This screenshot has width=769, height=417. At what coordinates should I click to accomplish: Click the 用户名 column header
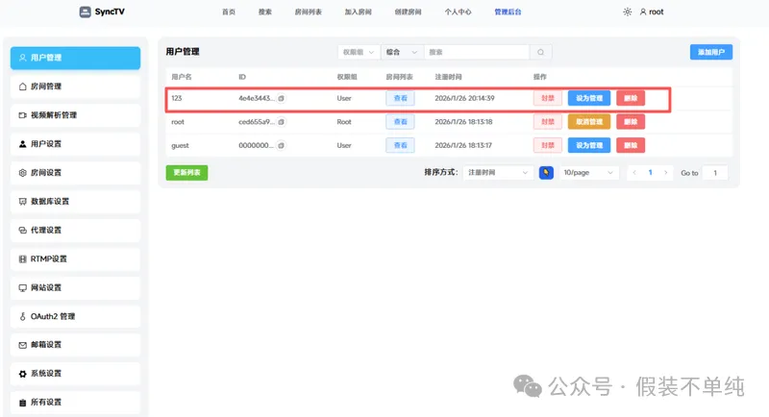pyautogui.click(x=182, y=77)
